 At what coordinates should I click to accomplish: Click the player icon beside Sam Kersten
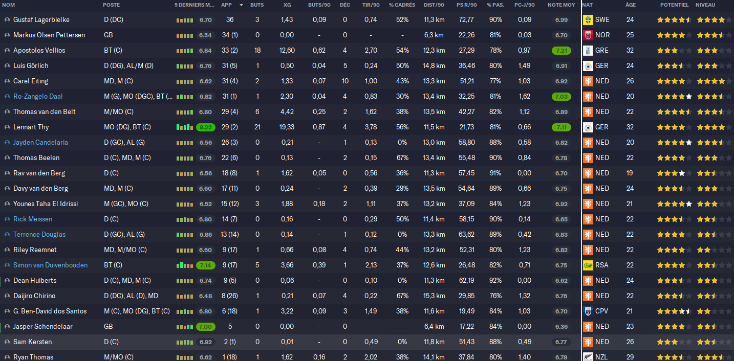[x=7, y=342]
